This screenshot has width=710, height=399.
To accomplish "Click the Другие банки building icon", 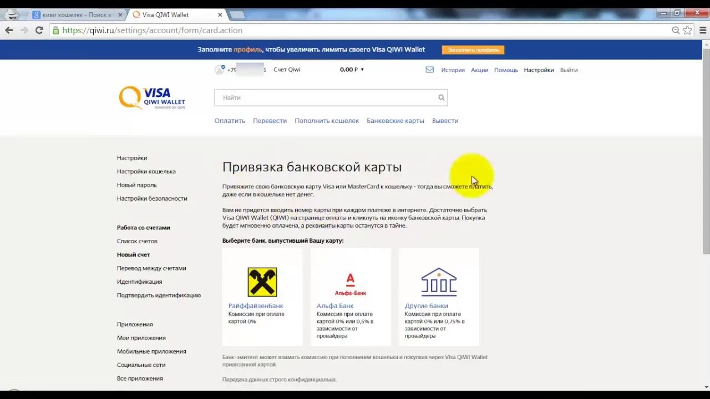I will 439,282.
